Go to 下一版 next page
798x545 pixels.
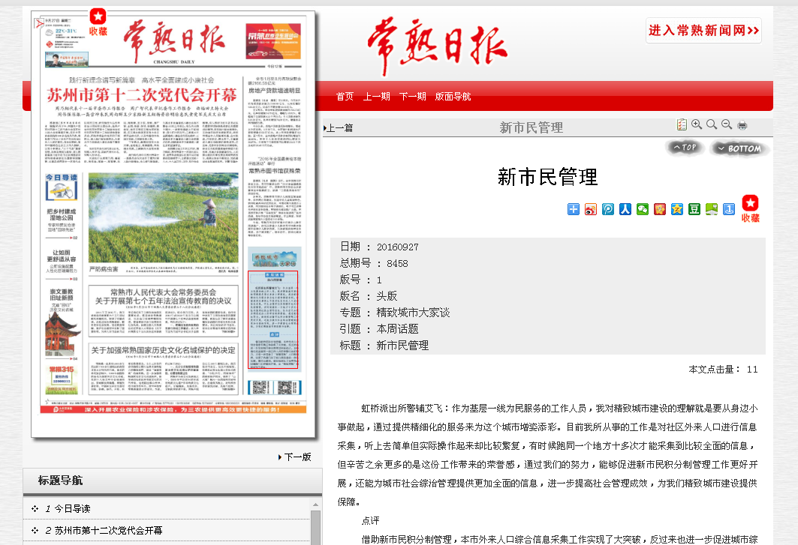point(296,457)
